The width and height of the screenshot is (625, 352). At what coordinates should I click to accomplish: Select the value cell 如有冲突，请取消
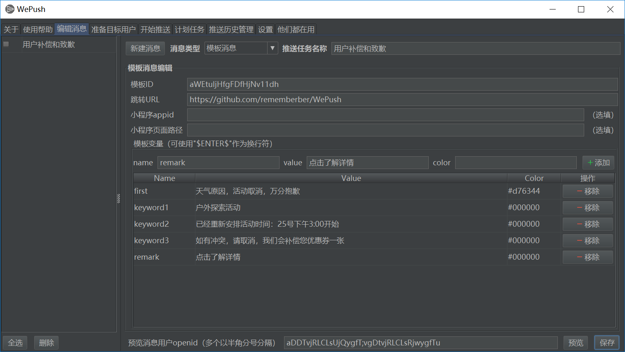point(351,240)
